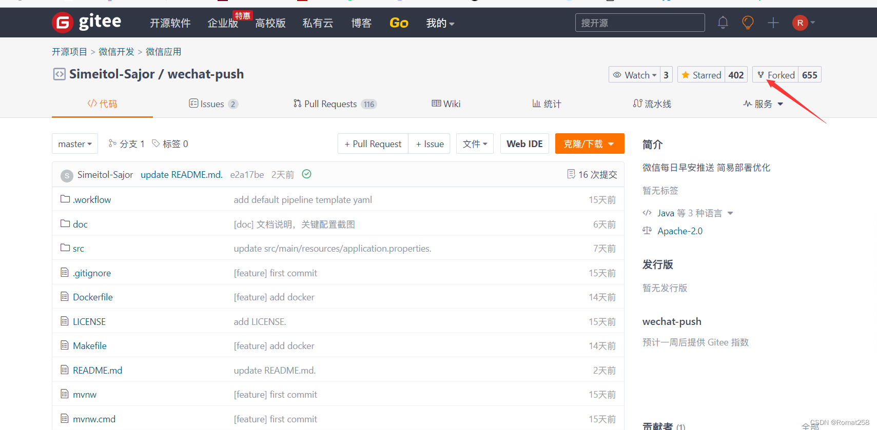Viewport: 877px width, 430px height.
Task: Click the branch icon next to 分支 1
Action: (112, 144)
